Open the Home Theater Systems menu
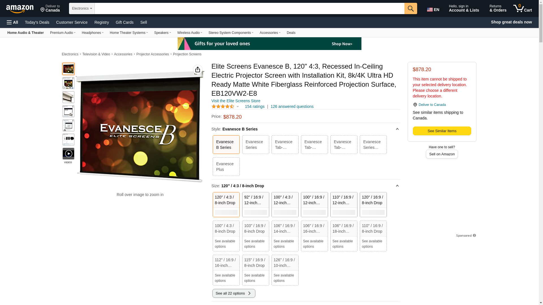The height and width of the screenshot is (305, 543). click(129, 33)
